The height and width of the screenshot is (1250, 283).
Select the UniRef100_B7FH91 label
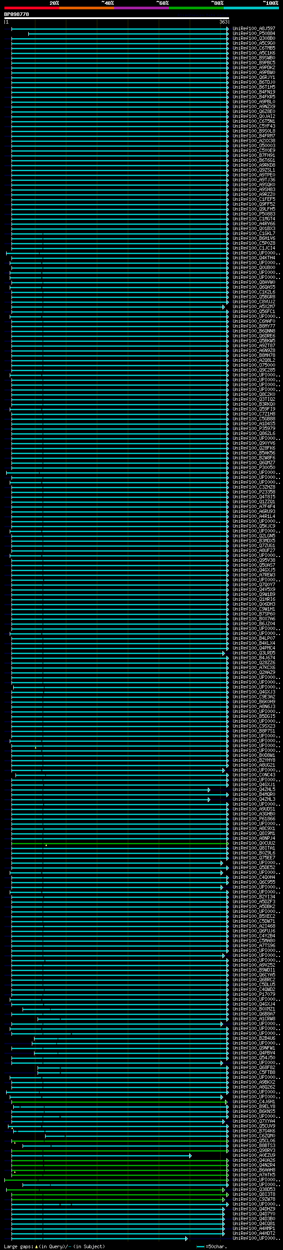pyautogui.click(x=254, y=155)
